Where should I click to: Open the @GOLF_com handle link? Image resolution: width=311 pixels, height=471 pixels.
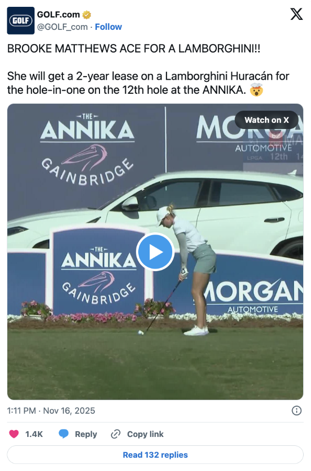62,27
